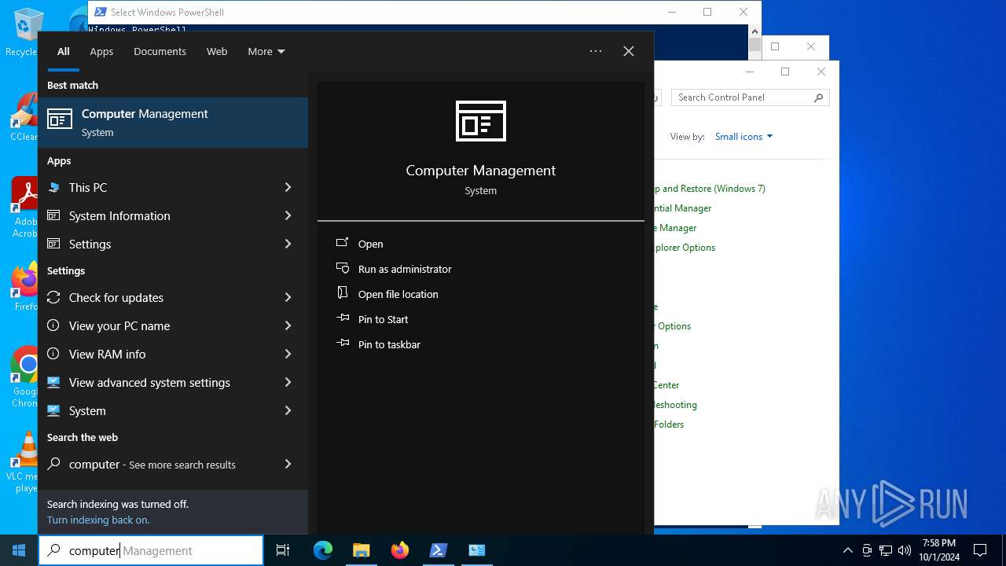Choose Pin to Start

pyautogui.click(x=383, y=319)
